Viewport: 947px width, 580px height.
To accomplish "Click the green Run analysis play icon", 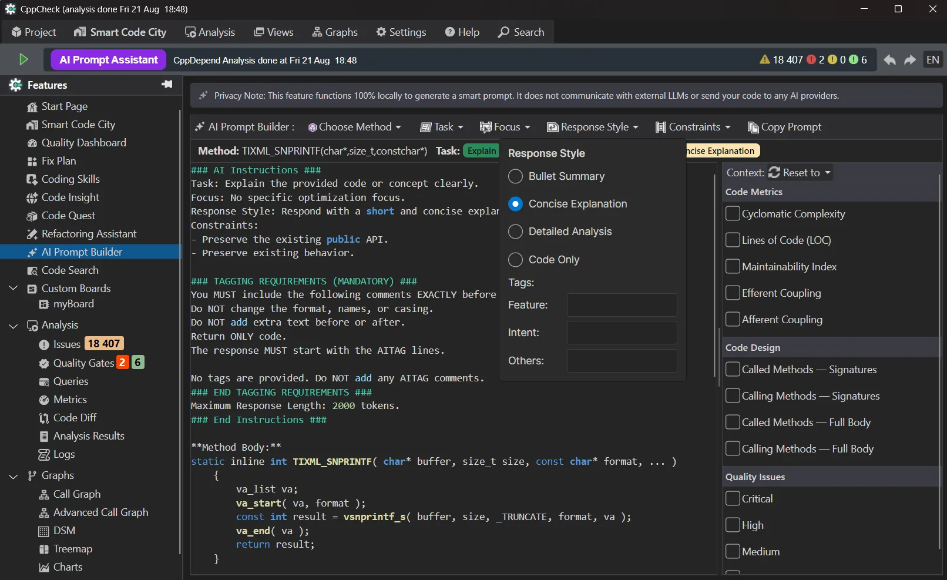I will pyautogui.click(x=23, y=59).
